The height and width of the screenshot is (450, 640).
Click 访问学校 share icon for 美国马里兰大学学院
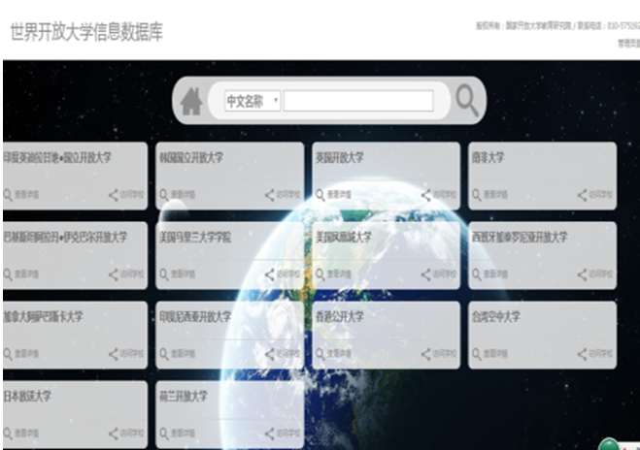coord(270,274)
